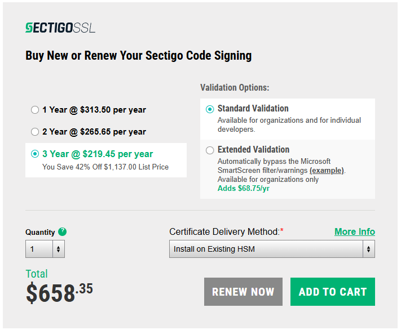Select Standard Validation radio button
Screen dimensions: 401x330
pos(210,109)
